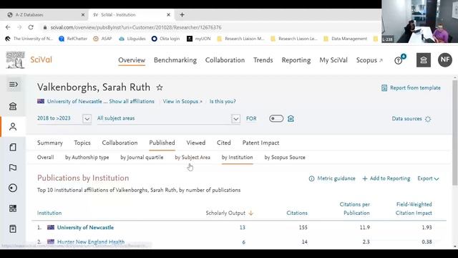Open the Overview main tab

coord(132,60)
